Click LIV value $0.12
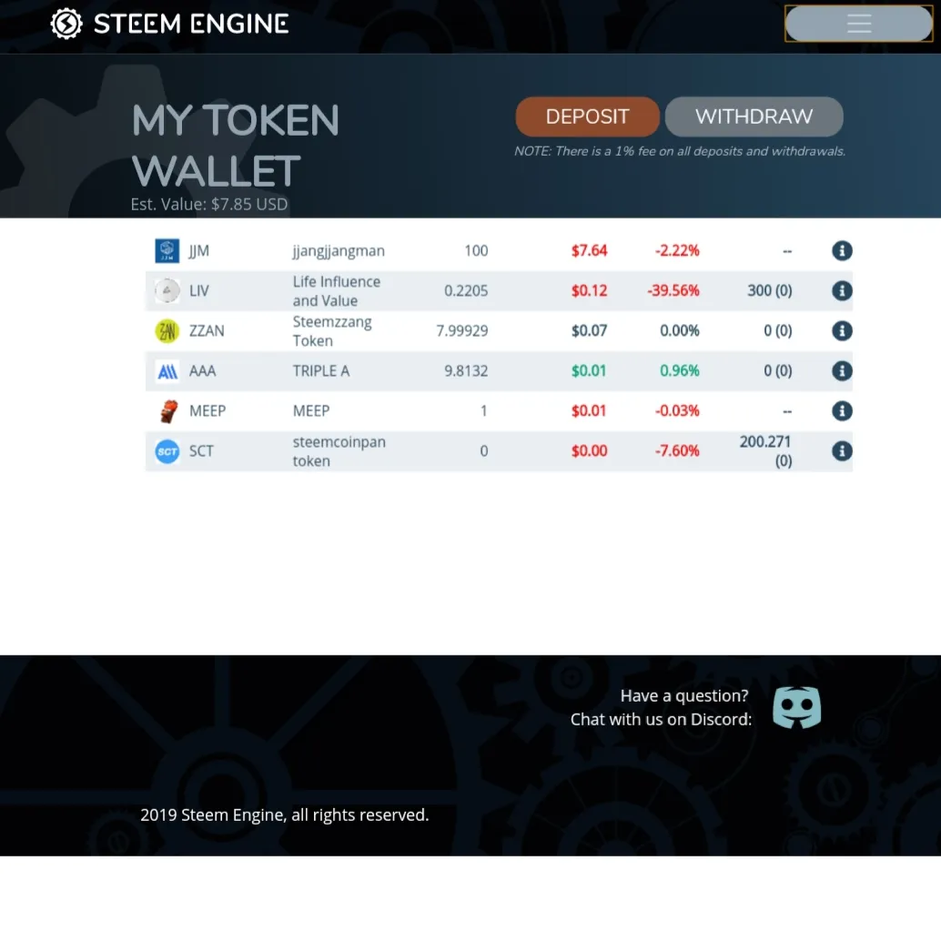 pyautogui.click(x=589, y=290)
